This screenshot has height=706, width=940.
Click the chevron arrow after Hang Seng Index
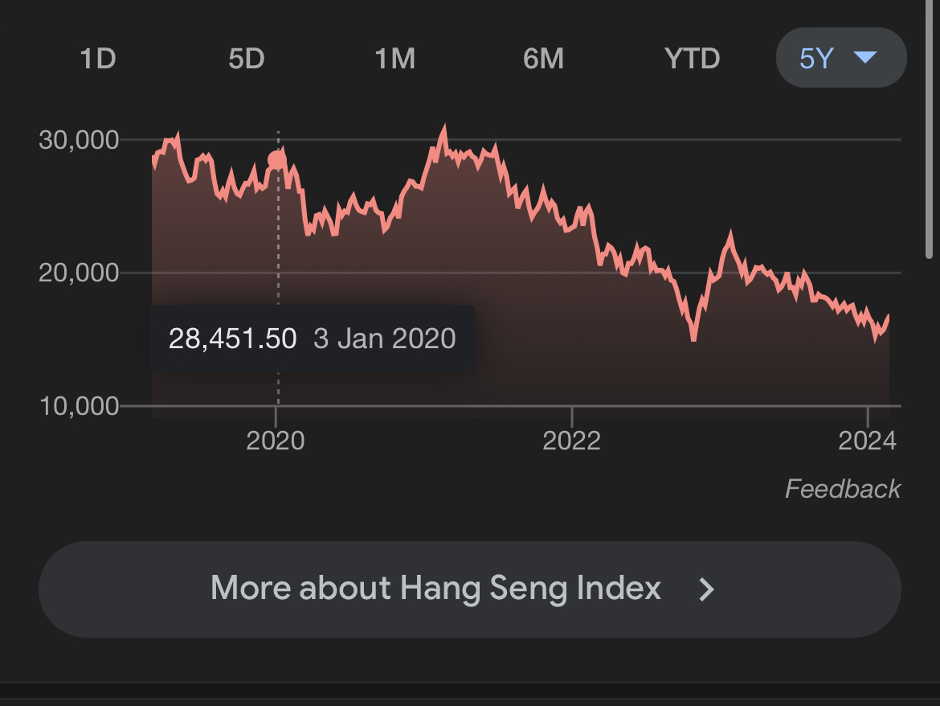707,589
